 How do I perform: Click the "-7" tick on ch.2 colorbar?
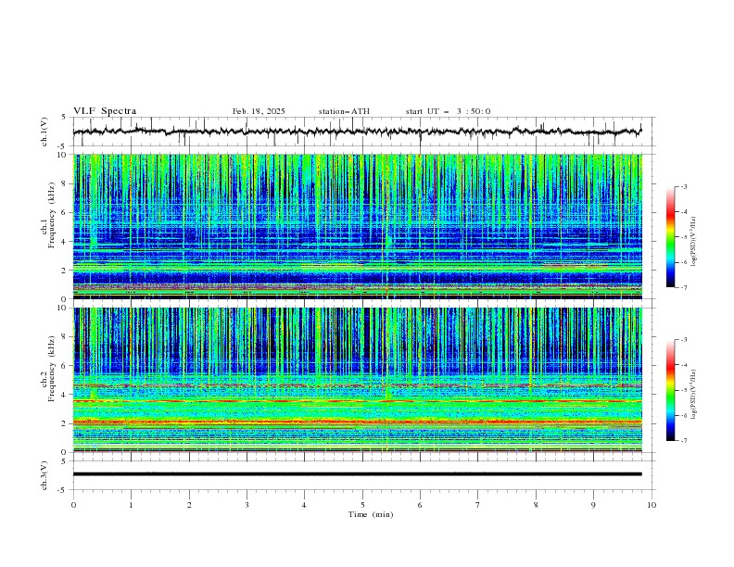point(683,441)
